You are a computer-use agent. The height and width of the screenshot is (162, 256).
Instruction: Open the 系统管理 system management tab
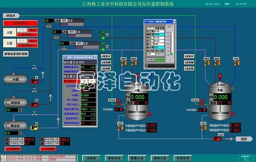(x=183, y=158)
